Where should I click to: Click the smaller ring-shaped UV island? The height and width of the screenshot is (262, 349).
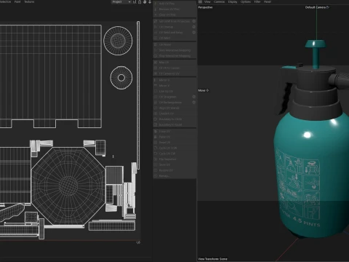121,78
